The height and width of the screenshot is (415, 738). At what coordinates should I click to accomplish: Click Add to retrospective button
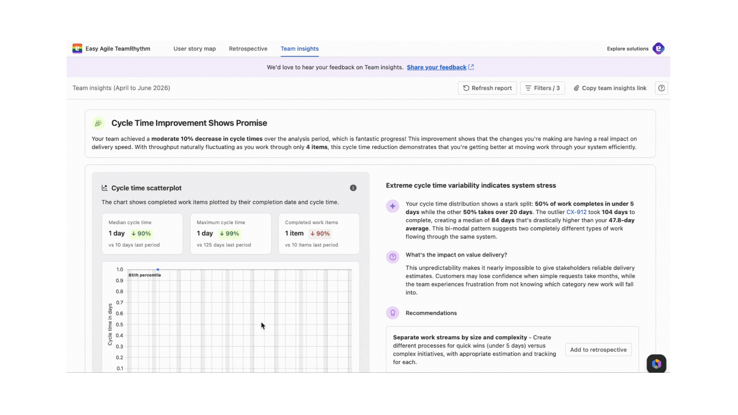pos(598,350)
